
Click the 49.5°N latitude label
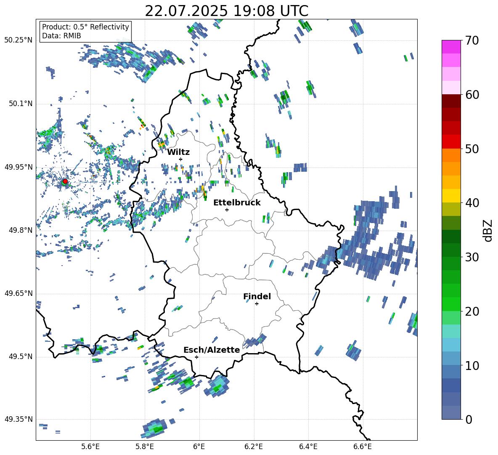pyautogui.click(x=20, y=357)
